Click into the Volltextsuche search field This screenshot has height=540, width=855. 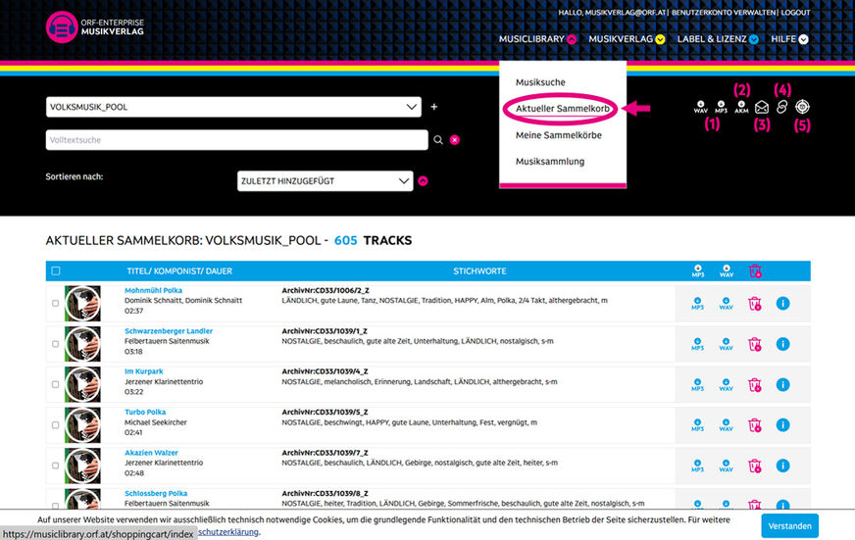[235, 140]
